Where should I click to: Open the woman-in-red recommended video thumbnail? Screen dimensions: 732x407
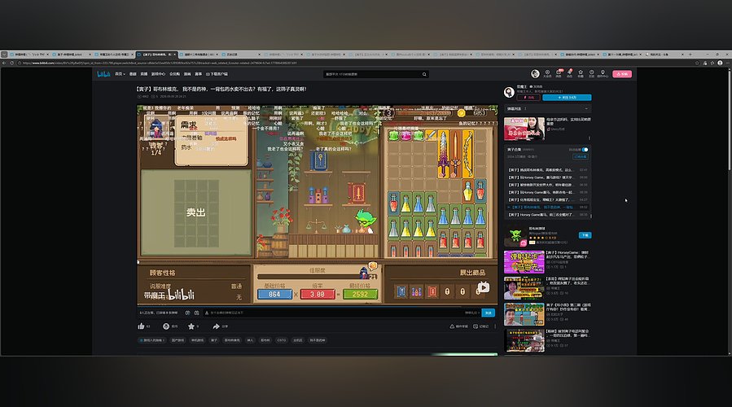click(524, 129)
